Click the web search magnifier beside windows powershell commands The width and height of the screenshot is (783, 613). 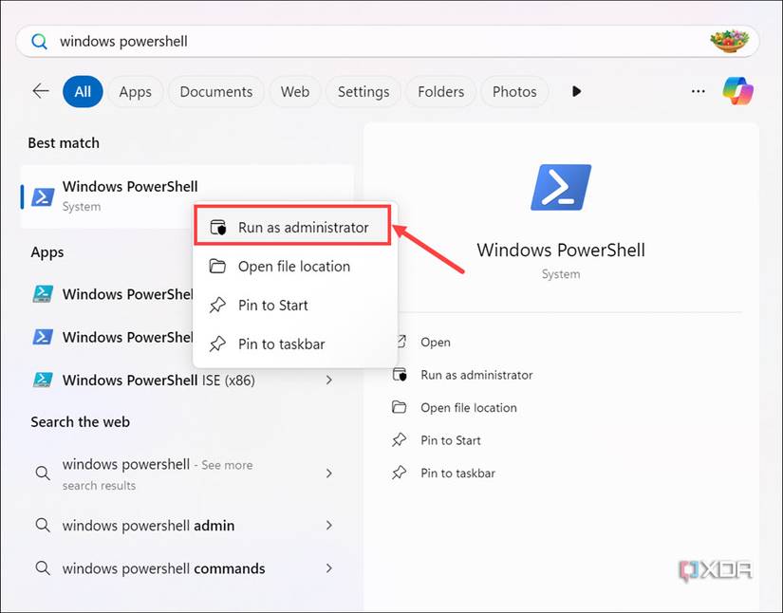click(x=43, y=567)
